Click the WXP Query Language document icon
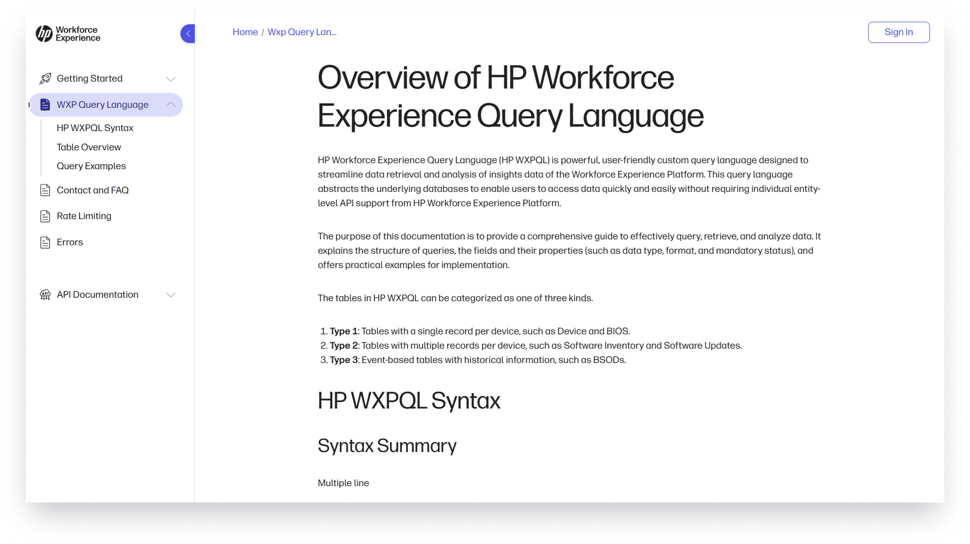The image size is (970, 544). (45, 105)
